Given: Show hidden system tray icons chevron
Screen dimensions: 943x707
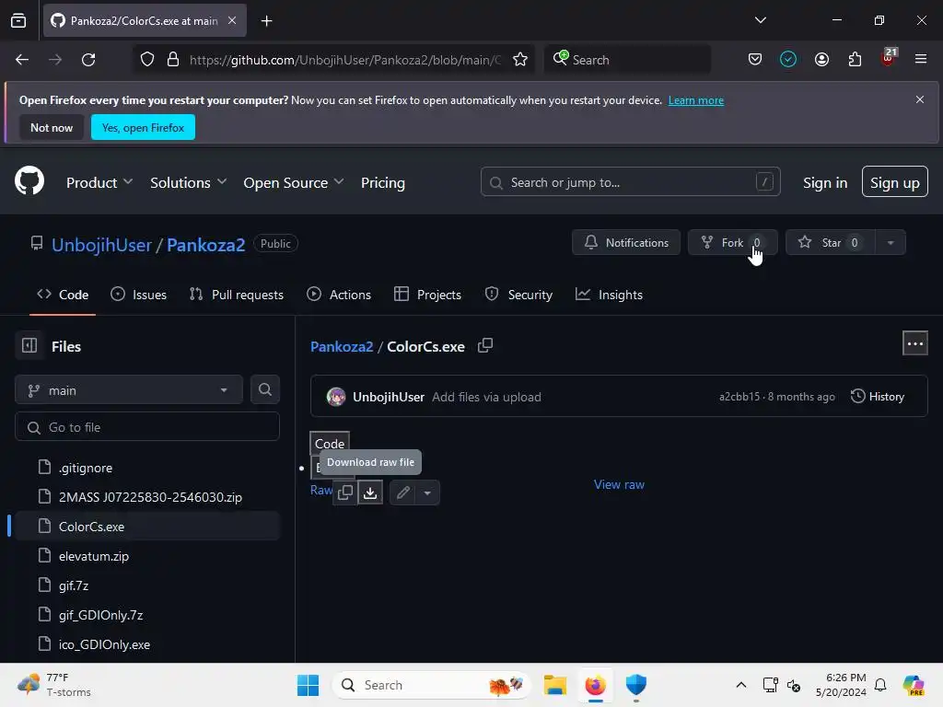Looking at the screenshot, I should click(741, 685).
